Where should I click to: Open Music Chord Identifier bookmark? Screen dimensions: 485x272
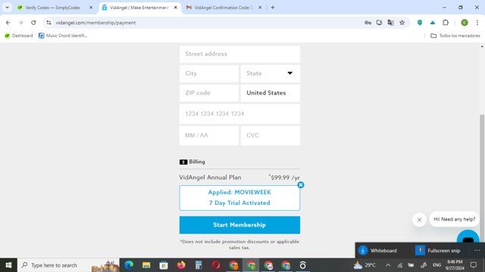click(63, 36)
